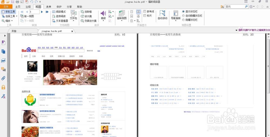Switch to Help (帮助) ribbon tab
This screenshot has height=137, width=270.
(x=80, y=7)
